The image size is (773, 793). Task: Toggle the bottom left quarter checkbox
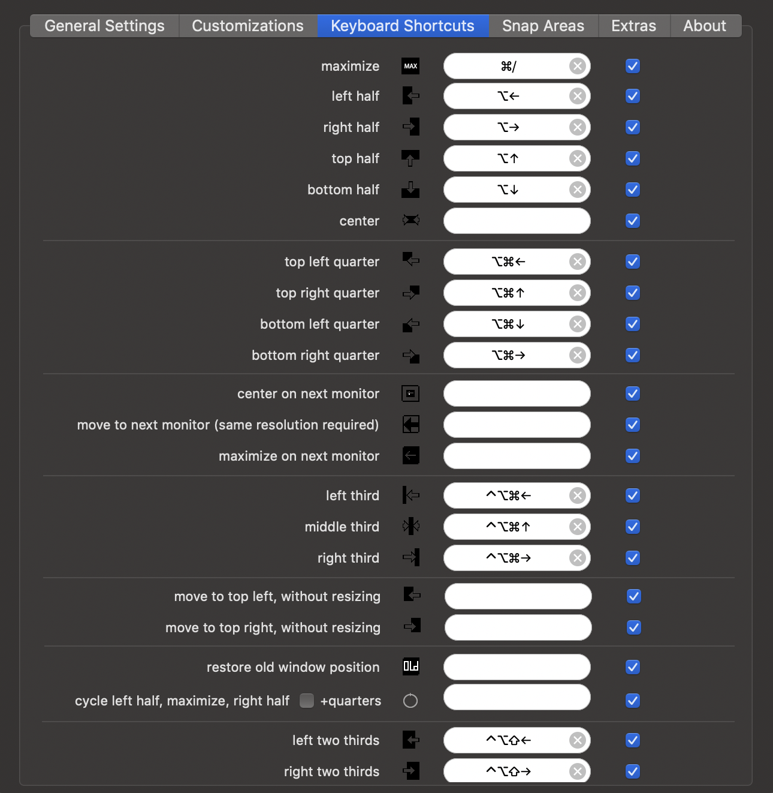coord(633,324)
